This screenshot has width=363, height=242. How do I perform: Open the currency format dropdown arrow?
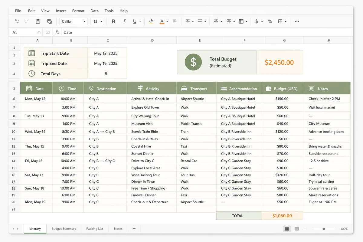tap(262, 21)
